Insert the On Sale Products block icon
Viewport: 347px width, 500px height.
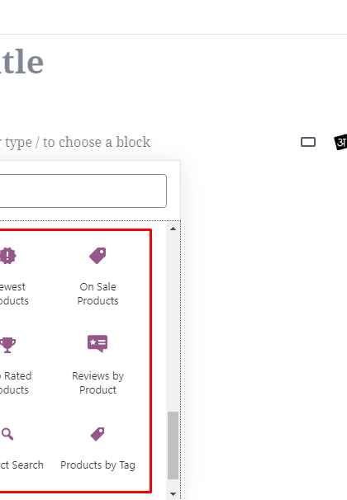[97, 256]
